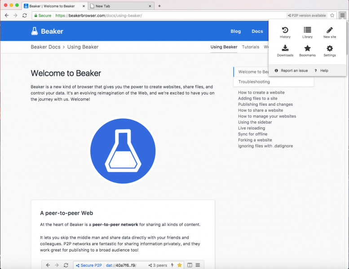Click the bold peer-to-peer network text

click(x=115, y=225)
